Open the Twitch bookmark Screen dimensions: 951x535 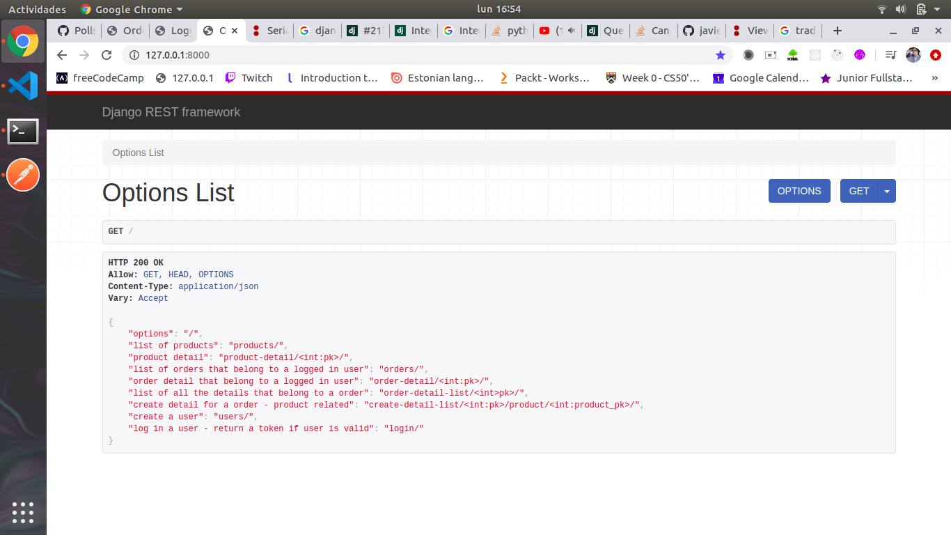point(249,78)
